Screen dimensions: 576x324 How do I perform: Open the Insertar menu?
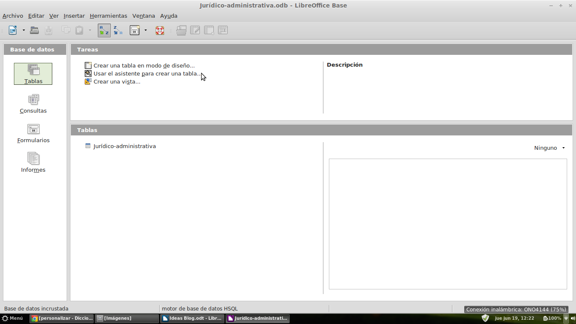[x=74, y=16]
